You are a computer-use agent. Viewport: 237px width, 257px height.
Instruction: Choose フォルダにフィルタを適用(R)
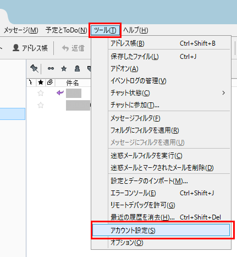(161, 130)
